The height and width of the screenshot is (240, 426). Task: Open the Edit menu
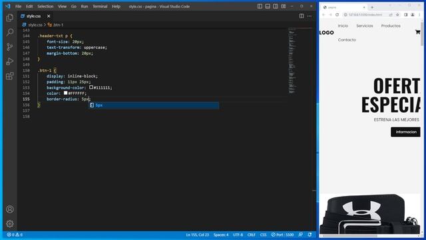pos(29,6)
